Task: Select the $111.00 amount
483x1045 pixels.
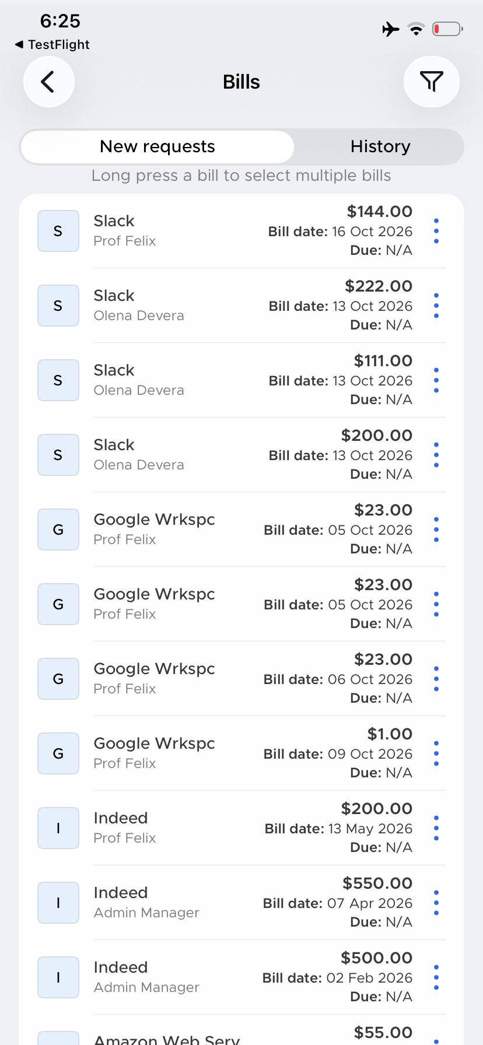Action: 383,361
